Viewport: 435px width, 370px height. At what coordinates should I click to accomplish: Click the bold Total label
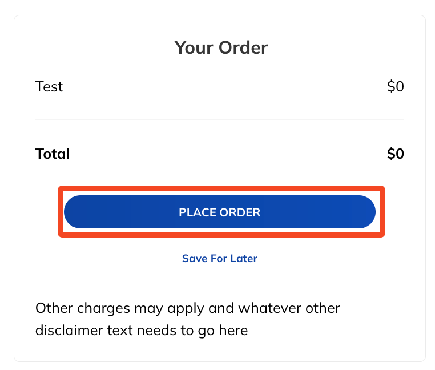click(x=53, y=154)
